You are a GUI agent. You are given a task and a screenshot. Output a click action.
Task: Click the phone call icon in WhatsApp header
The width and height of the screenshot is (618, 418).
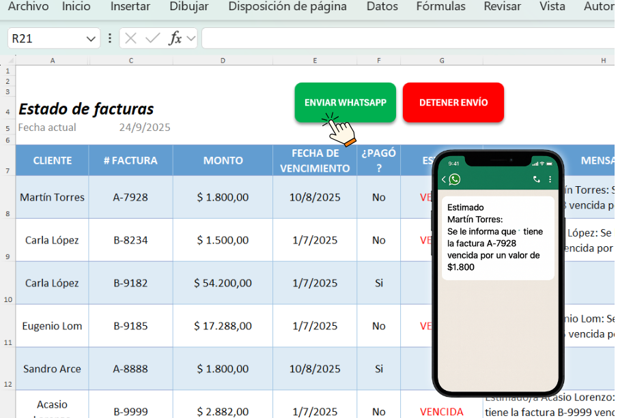[x=536, y=179]
